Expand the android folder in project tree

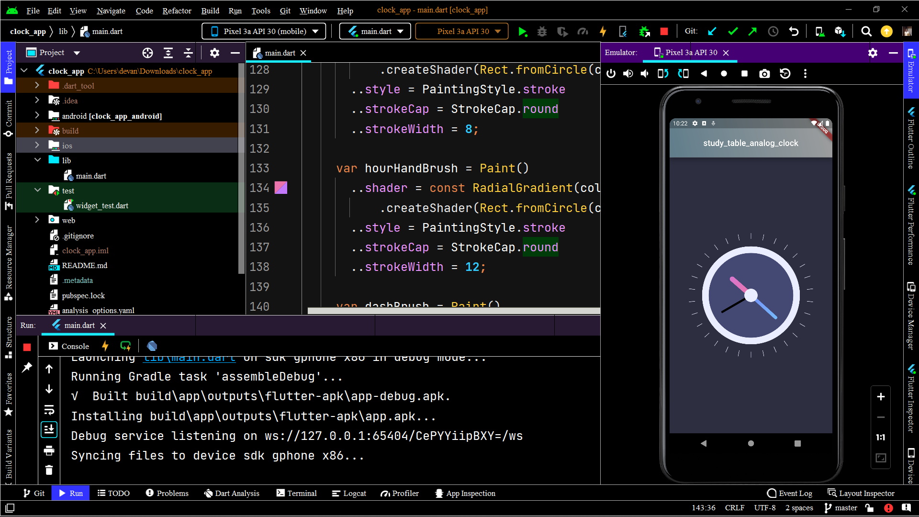[x=37, y=115]
